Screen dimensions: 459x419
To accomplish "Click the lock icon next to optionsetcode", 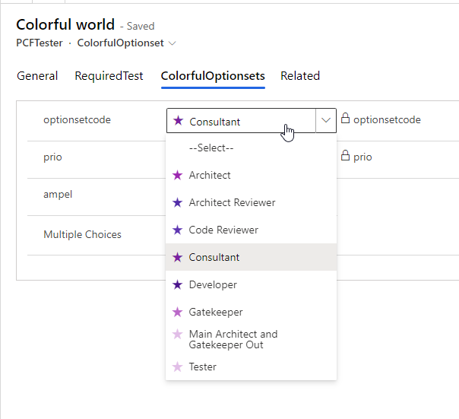I will tap(345, 119).
